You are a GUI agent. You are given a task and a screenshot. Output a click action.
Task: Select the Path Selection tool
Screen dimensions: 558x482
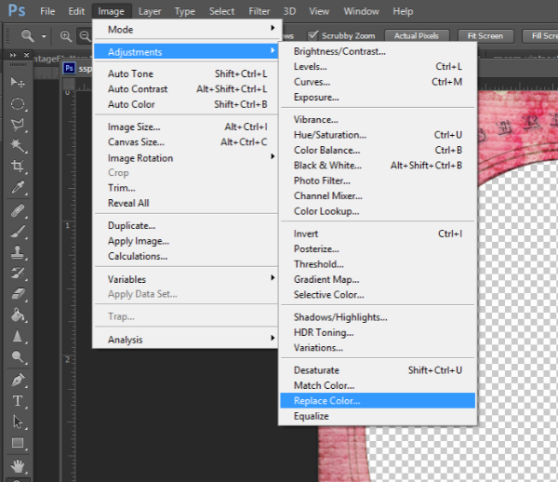click(x=18, y=422)
